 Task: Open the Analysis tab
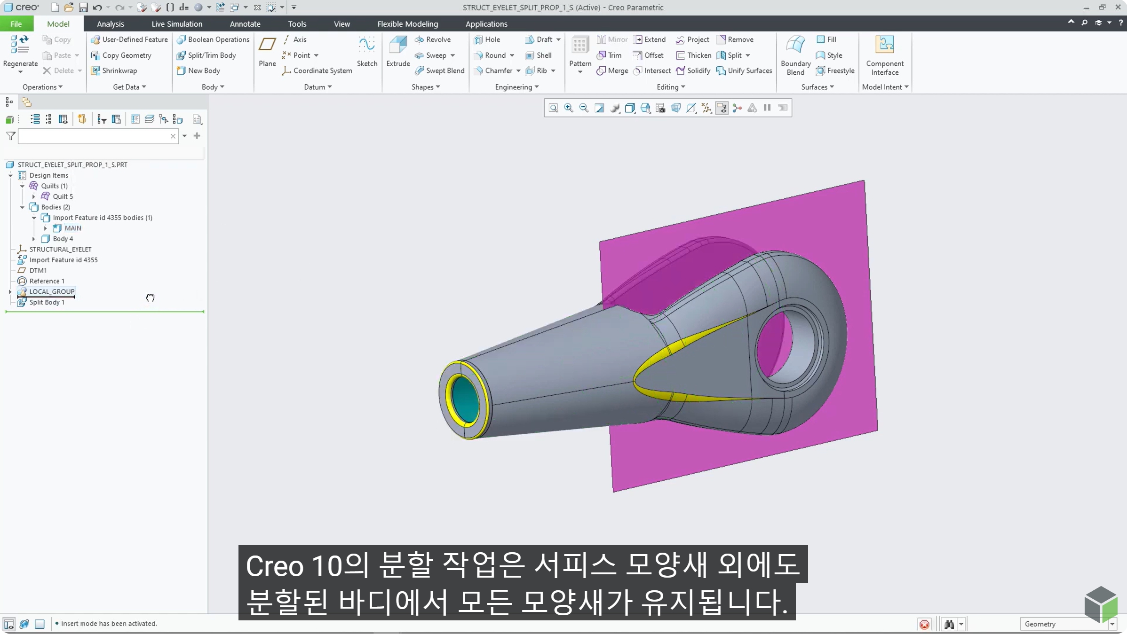(x=110, y=24)
